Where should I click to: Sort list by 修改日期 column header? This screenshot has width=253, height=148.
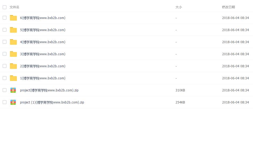(x=228, y=7)
